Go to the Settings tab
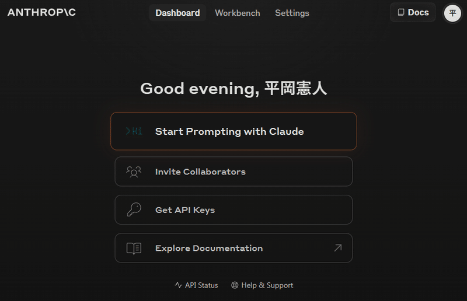The height and width of the screenshot is (301, 467). 292,13
